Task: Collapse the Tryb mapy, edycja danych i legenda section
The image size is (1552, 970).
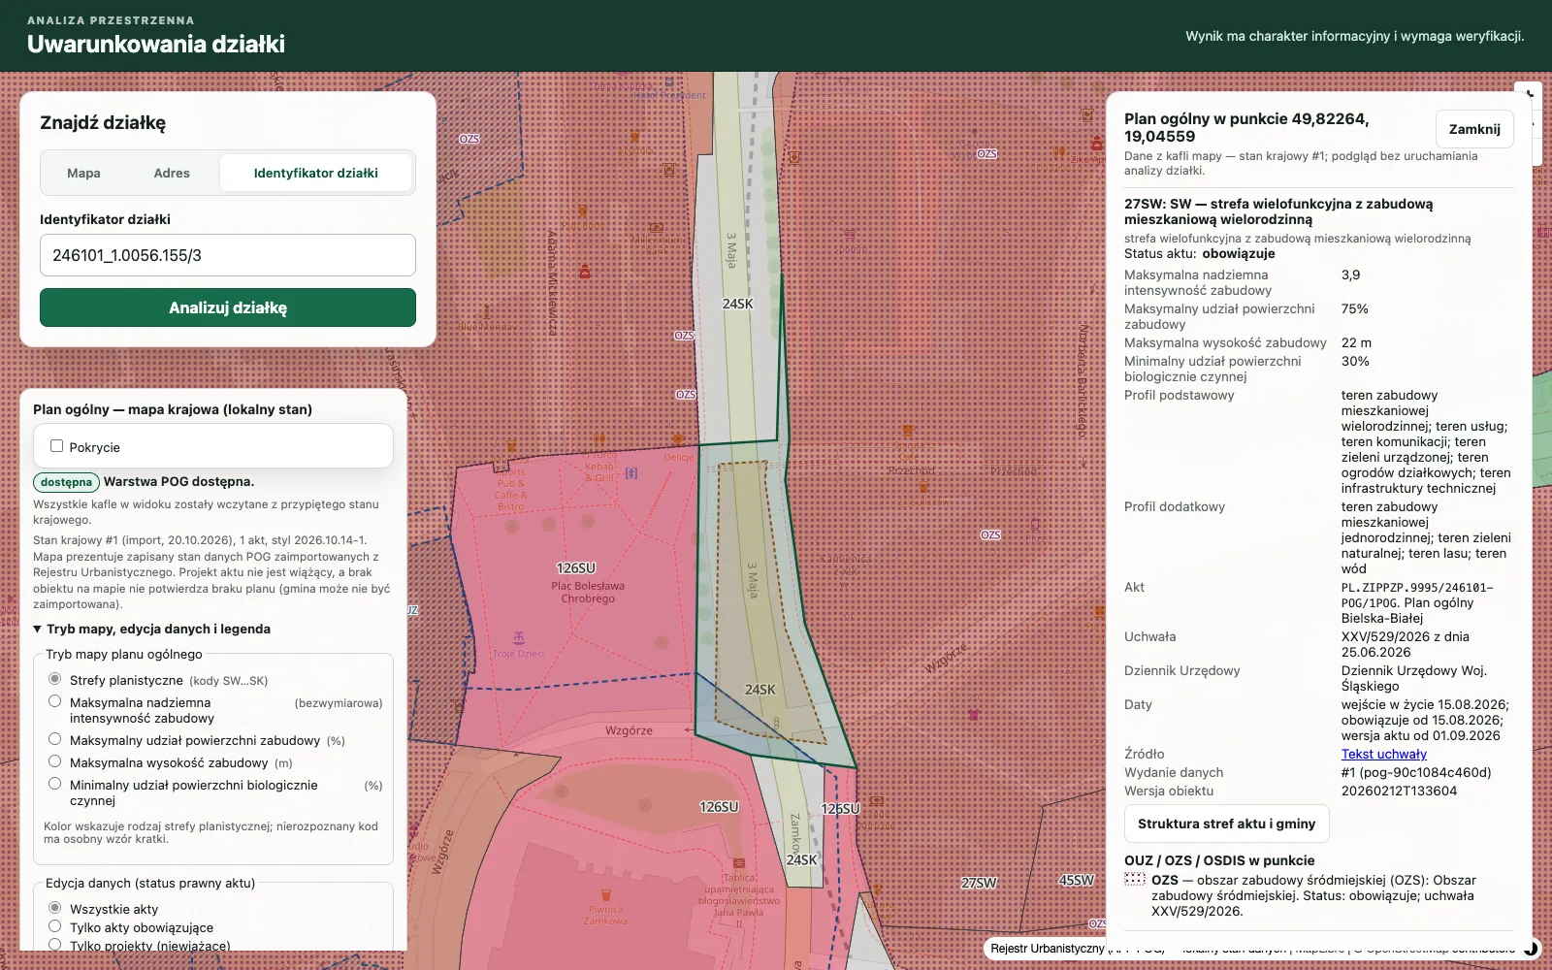Action: [152, 629]
